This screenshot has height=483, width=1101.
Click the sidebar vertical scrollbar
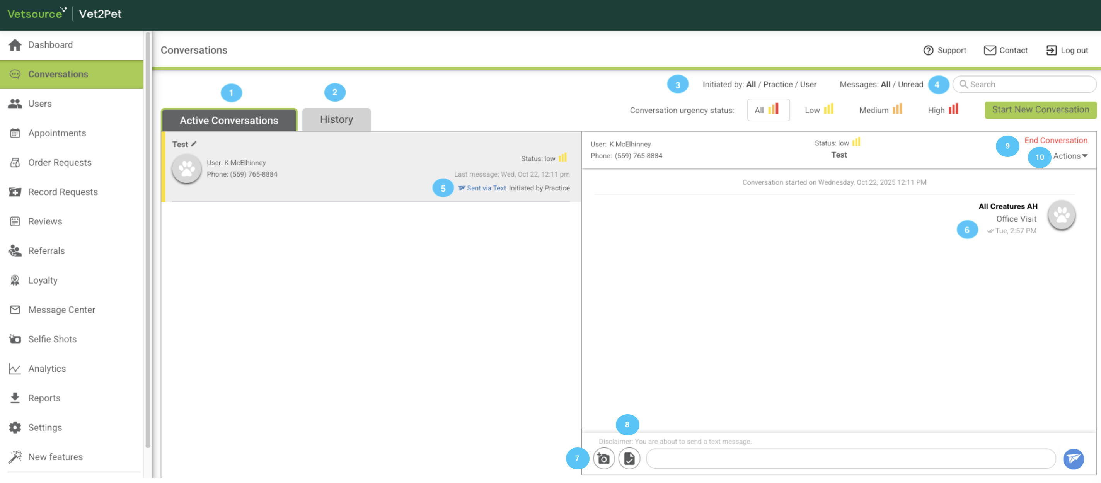(148, 239)
